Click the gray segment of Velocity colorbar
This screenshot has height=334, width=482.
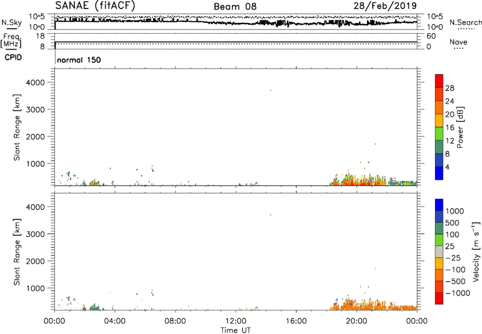point(439,251)
